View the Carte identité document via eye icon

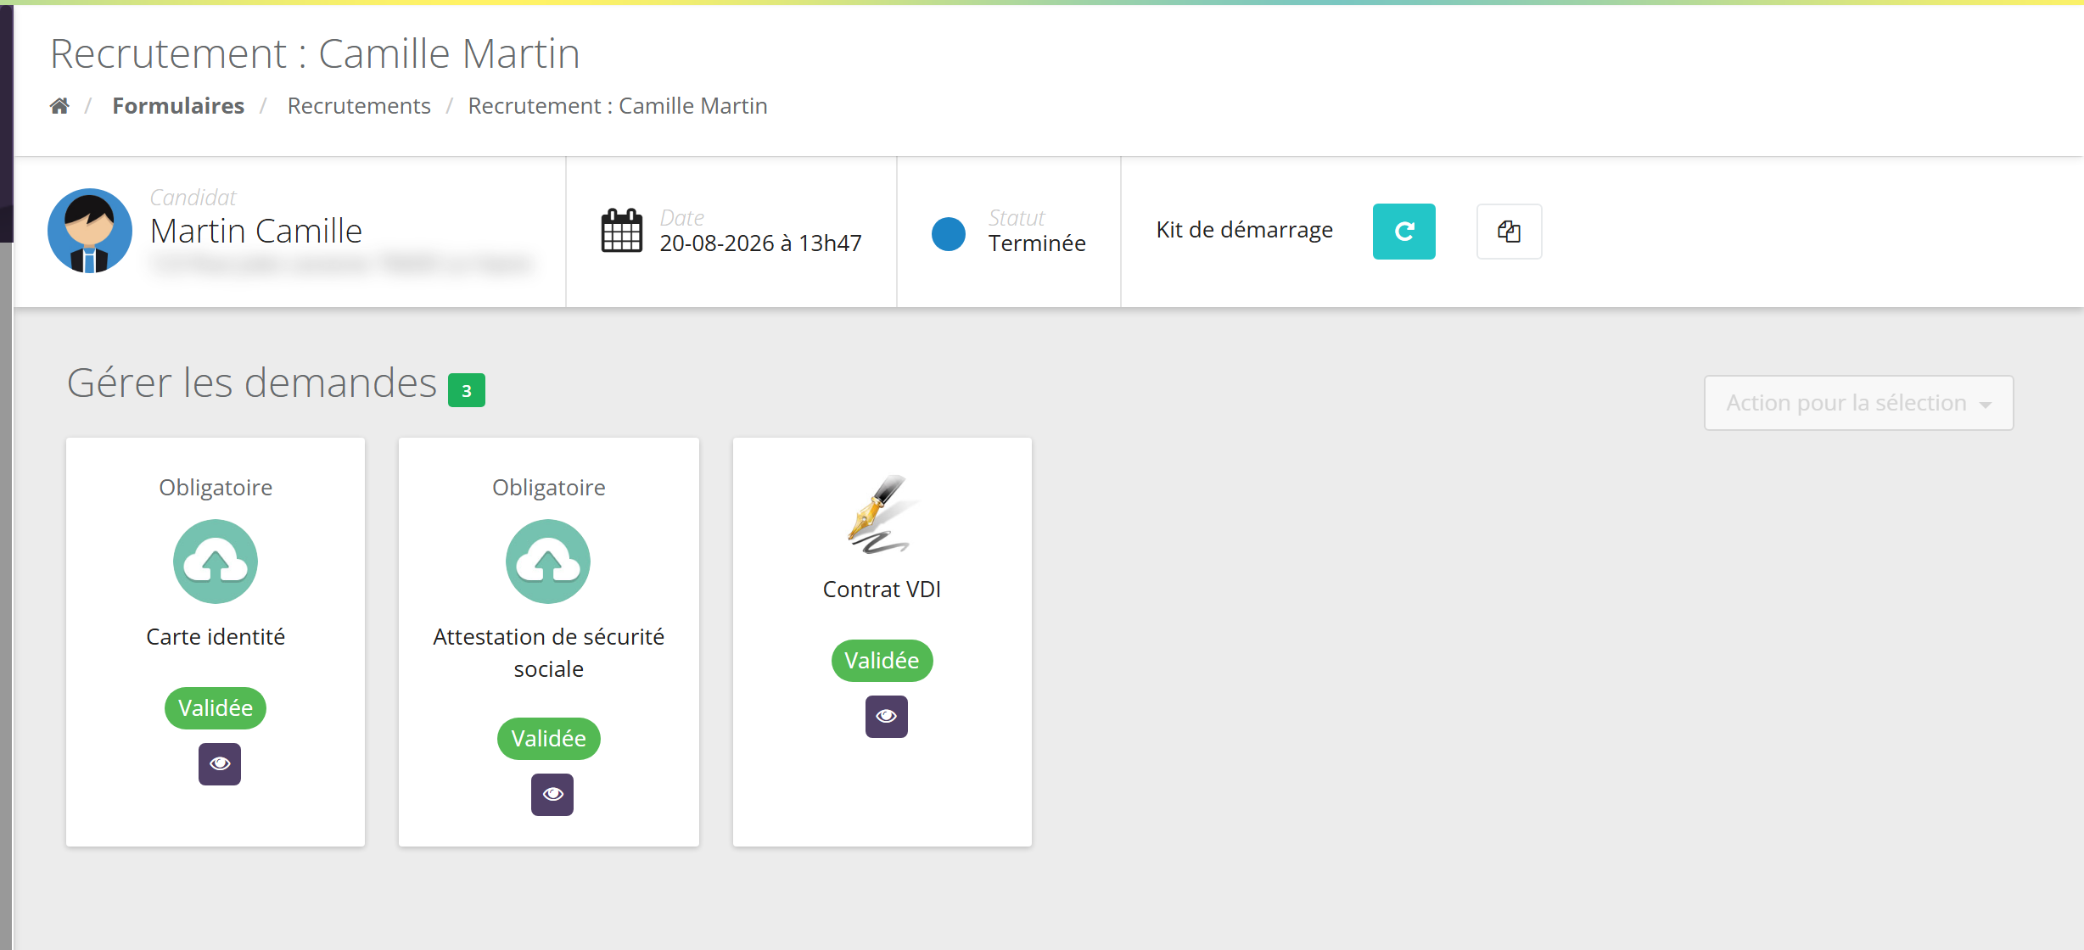click(x=220, y=764)
